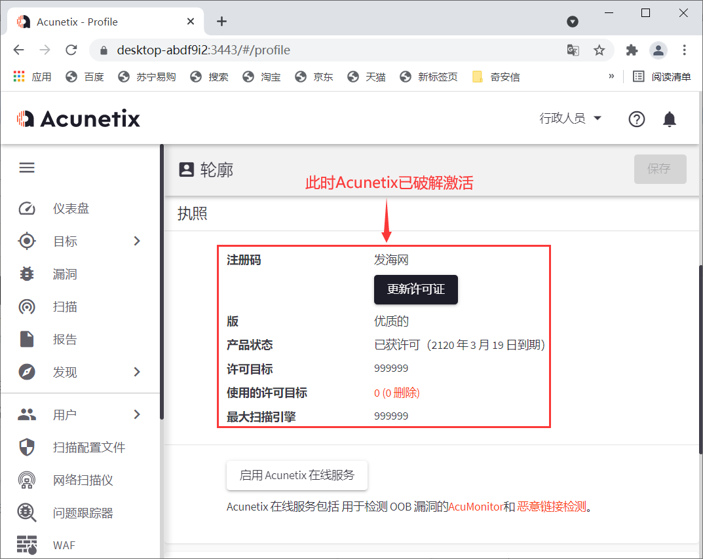Image resolution: width=703 pixels, height=559 pixels.
Task: Click 启用 Acunetix 在线服务 button
Action: [x=297, y=475]
